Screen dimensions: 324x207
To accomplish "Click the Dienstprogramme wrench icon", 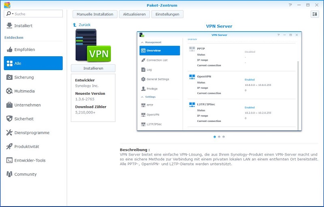I will coord(9,132).
